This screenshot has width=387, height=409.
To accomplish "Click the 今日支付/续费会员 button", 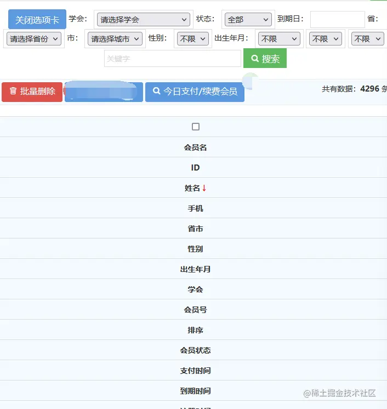I will pyautogui.click(x=195, y=92).
